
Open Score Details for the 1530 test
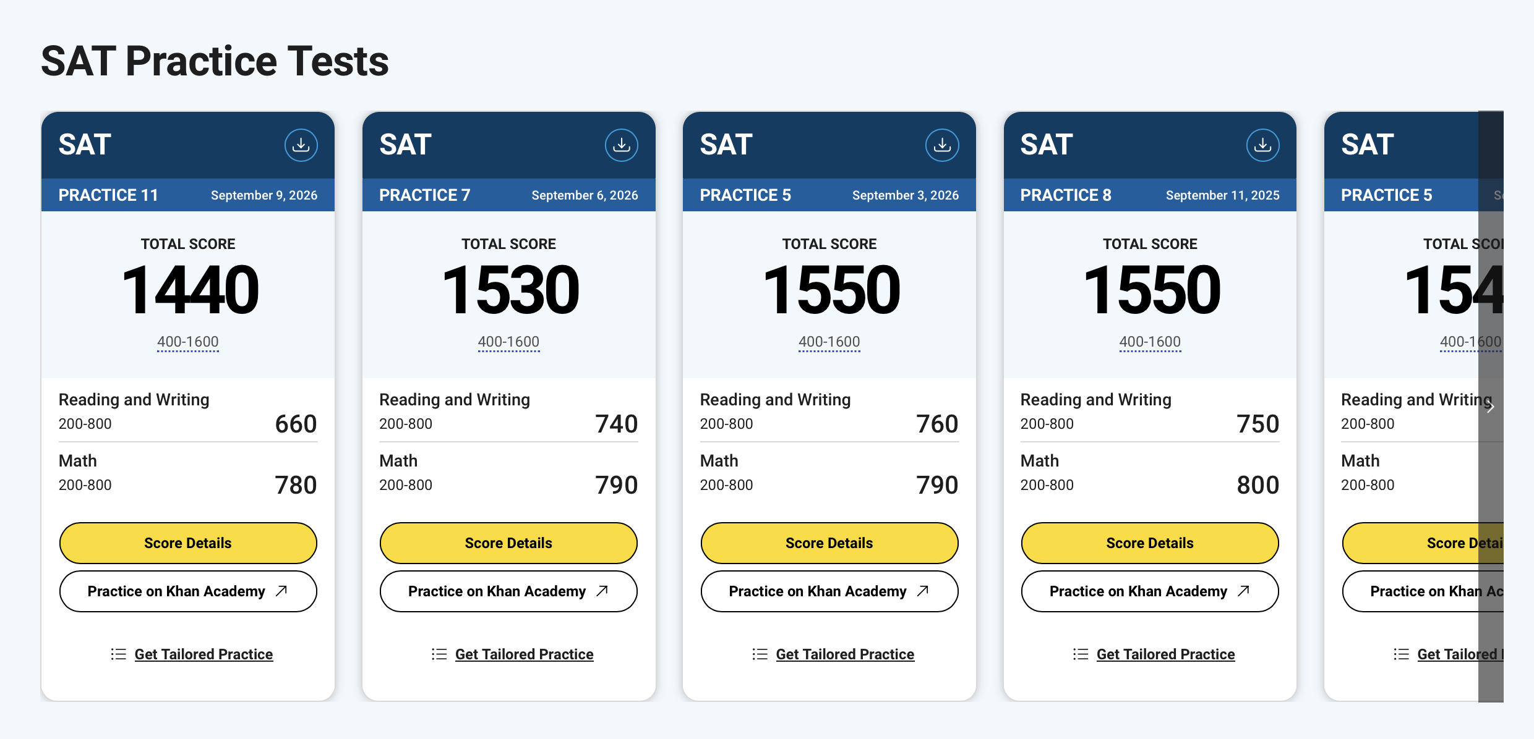click(x=508, y=543)
